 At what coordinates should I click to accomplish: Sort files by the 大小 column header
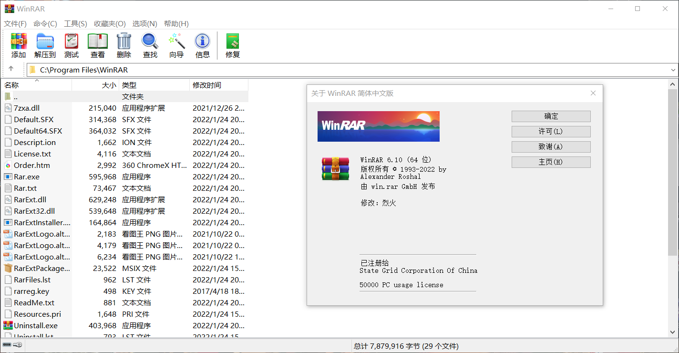coord(95,85)
